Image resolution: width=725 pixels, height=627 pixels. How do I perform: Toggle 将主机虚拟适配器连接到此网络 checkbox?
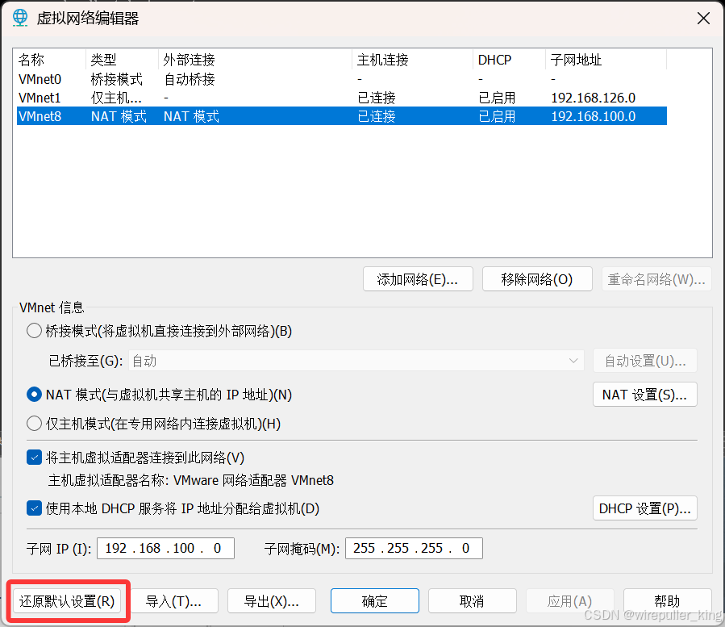[x=34, y=458]
